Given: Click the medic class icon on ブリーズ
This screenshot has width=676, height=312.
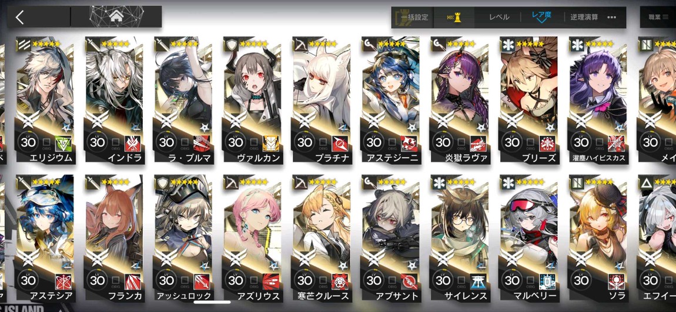Looking at the screenshot, I should [507, 44].
